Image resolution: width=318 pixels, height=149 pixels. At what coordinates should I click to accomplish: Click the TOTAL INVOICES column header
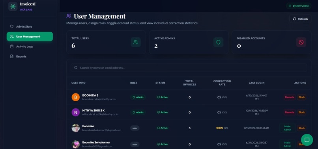tap(190, 83)
